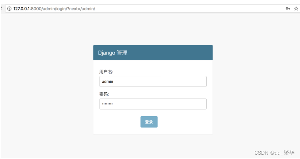Open the saved password key icon

(288, 8)
